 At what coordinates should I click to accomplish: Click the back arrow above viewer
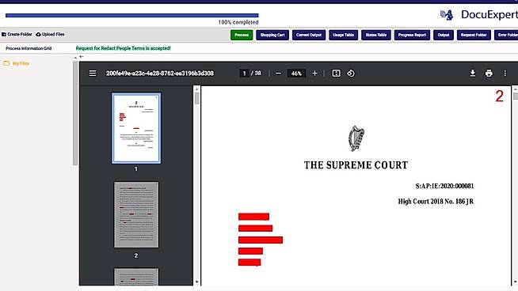click(x=82, y=57)
